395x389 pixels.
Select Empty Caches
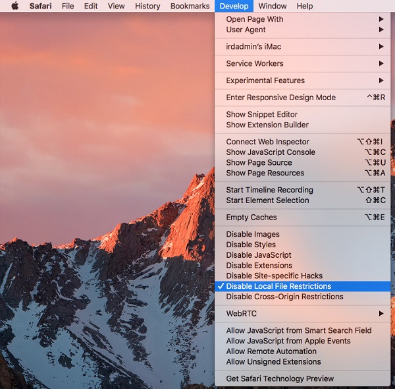[x=303, y=217]
